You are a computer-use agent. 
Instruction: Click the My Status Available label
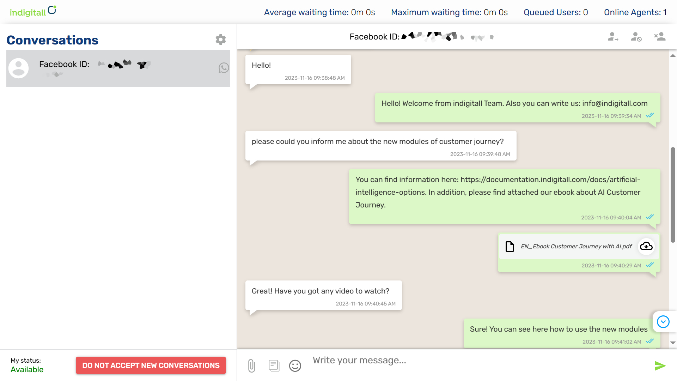26,365
